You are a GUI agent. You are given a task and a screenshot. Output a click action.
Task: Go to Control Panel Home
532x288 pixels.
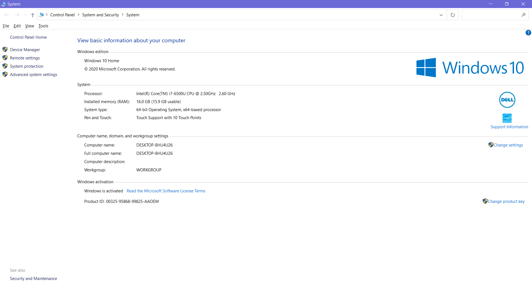28,37
